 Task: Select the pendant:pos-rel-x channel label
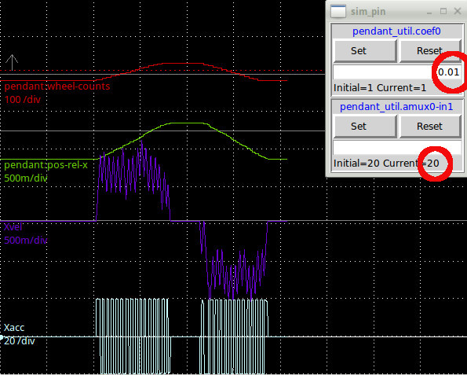coord(46,165)
